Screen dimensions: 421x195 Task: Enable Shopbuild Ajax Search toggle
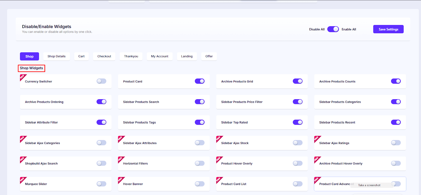point(101,163)
